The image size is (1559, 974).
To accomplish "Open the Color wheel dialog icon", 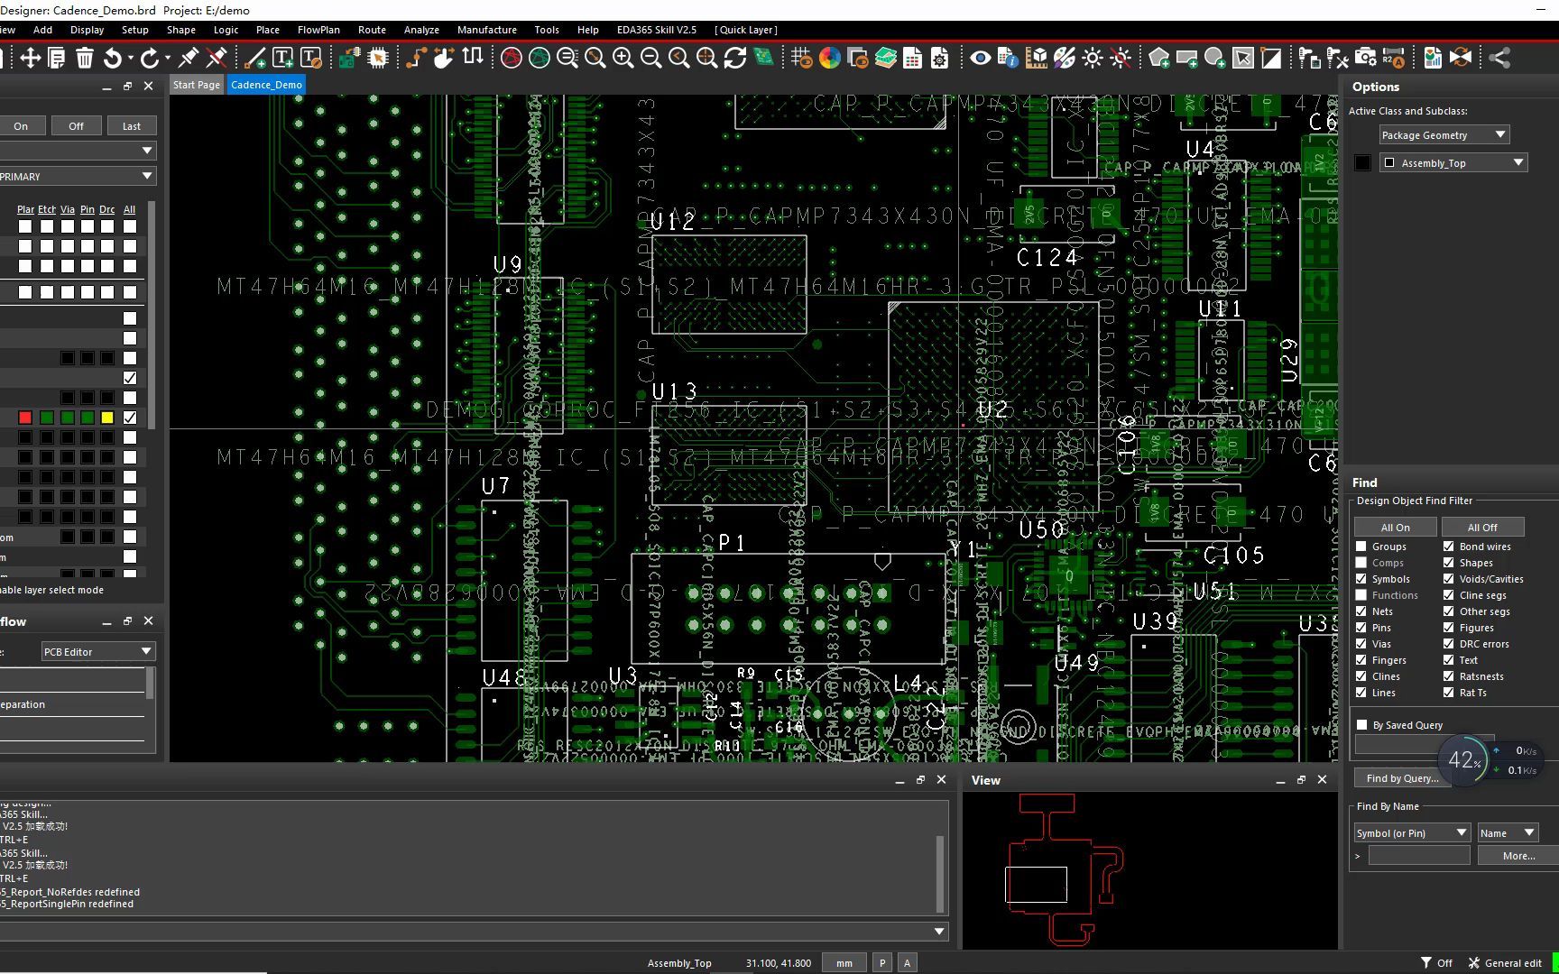I will tap(829, 58).
